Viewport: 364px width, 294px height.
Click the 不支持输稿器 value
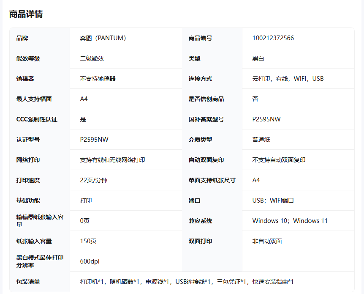[x=98, y=79]
